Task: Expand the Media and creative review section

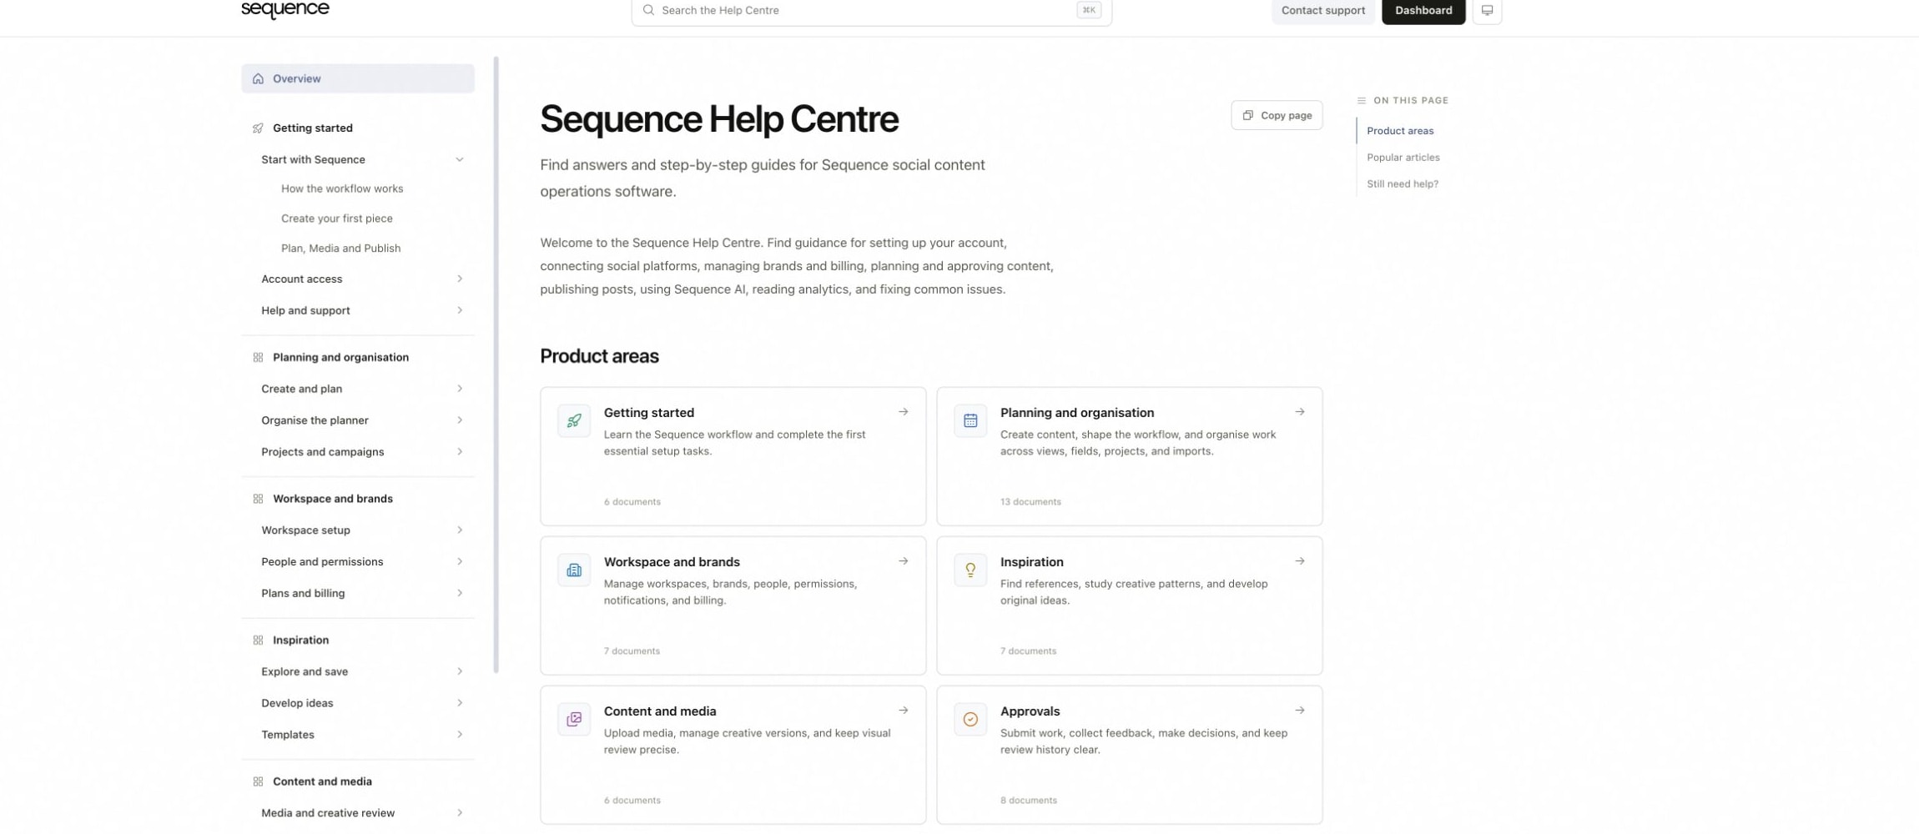Action: point(459,813)
